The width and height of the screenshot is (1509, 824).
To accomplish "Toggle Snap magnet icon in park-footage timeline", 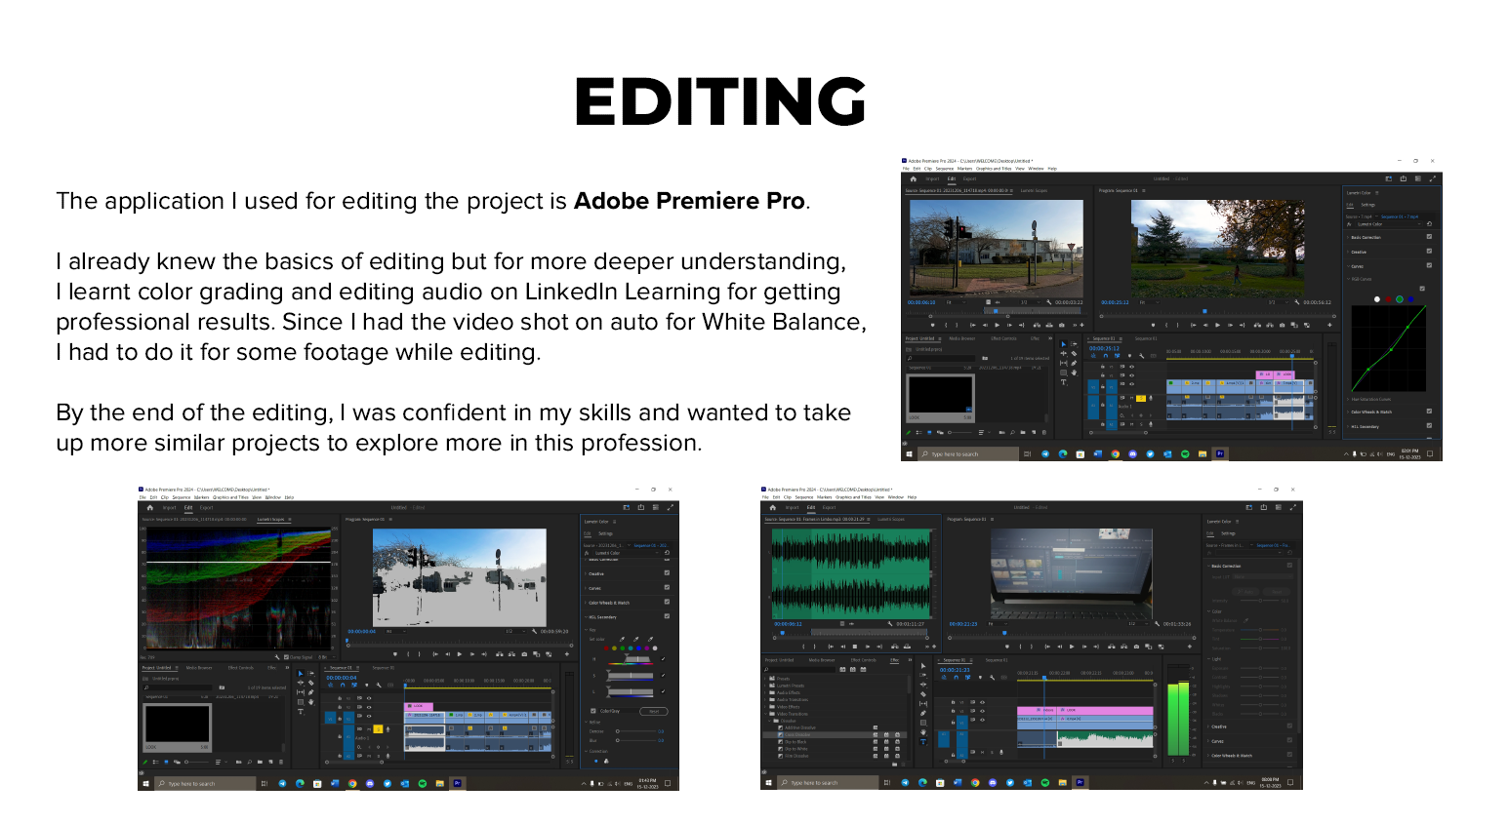I will 1106,356.
